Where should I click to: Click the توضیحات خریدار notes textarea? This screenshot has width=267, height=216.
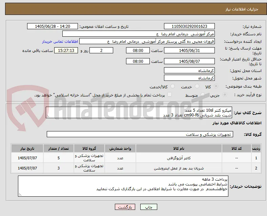click(123, 186)
